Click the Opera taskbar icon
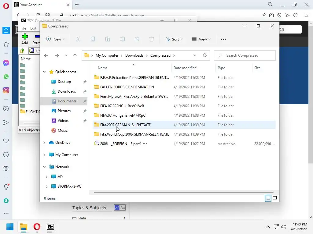 [x=37, y=227]
